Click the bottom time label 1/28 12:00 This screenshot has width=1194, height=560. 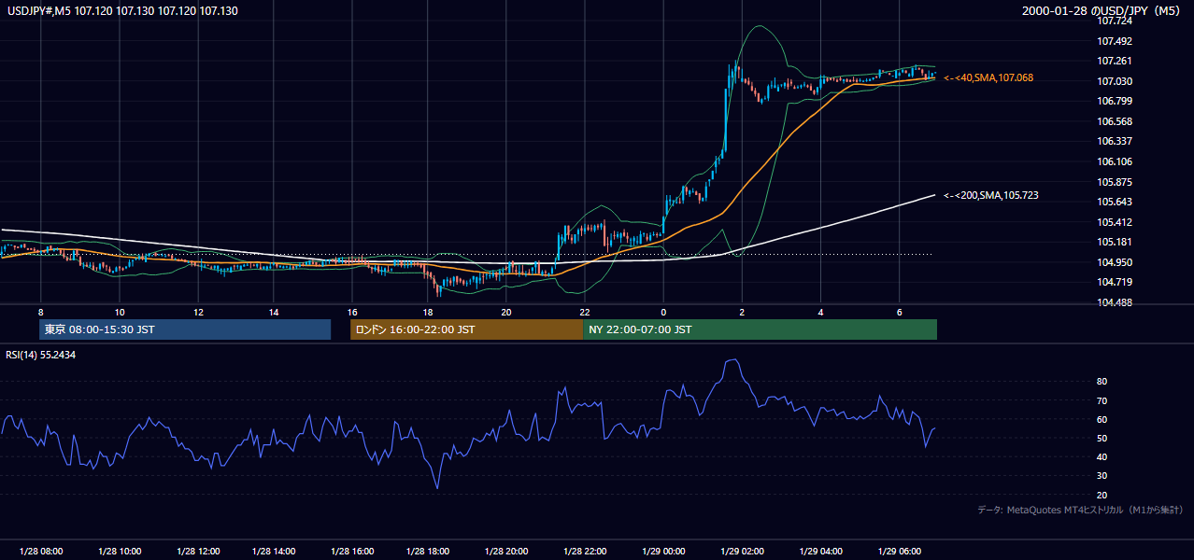coord(197,552)
